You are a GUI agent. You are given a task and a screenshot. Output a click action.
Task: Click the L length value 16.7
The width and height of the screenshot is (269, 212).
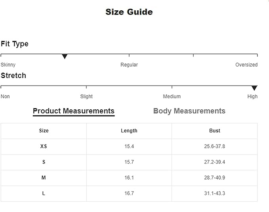[129, 193]
